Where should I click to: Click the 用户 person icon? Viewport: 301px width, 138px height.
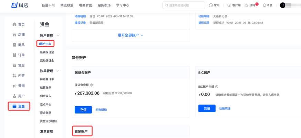14,96
